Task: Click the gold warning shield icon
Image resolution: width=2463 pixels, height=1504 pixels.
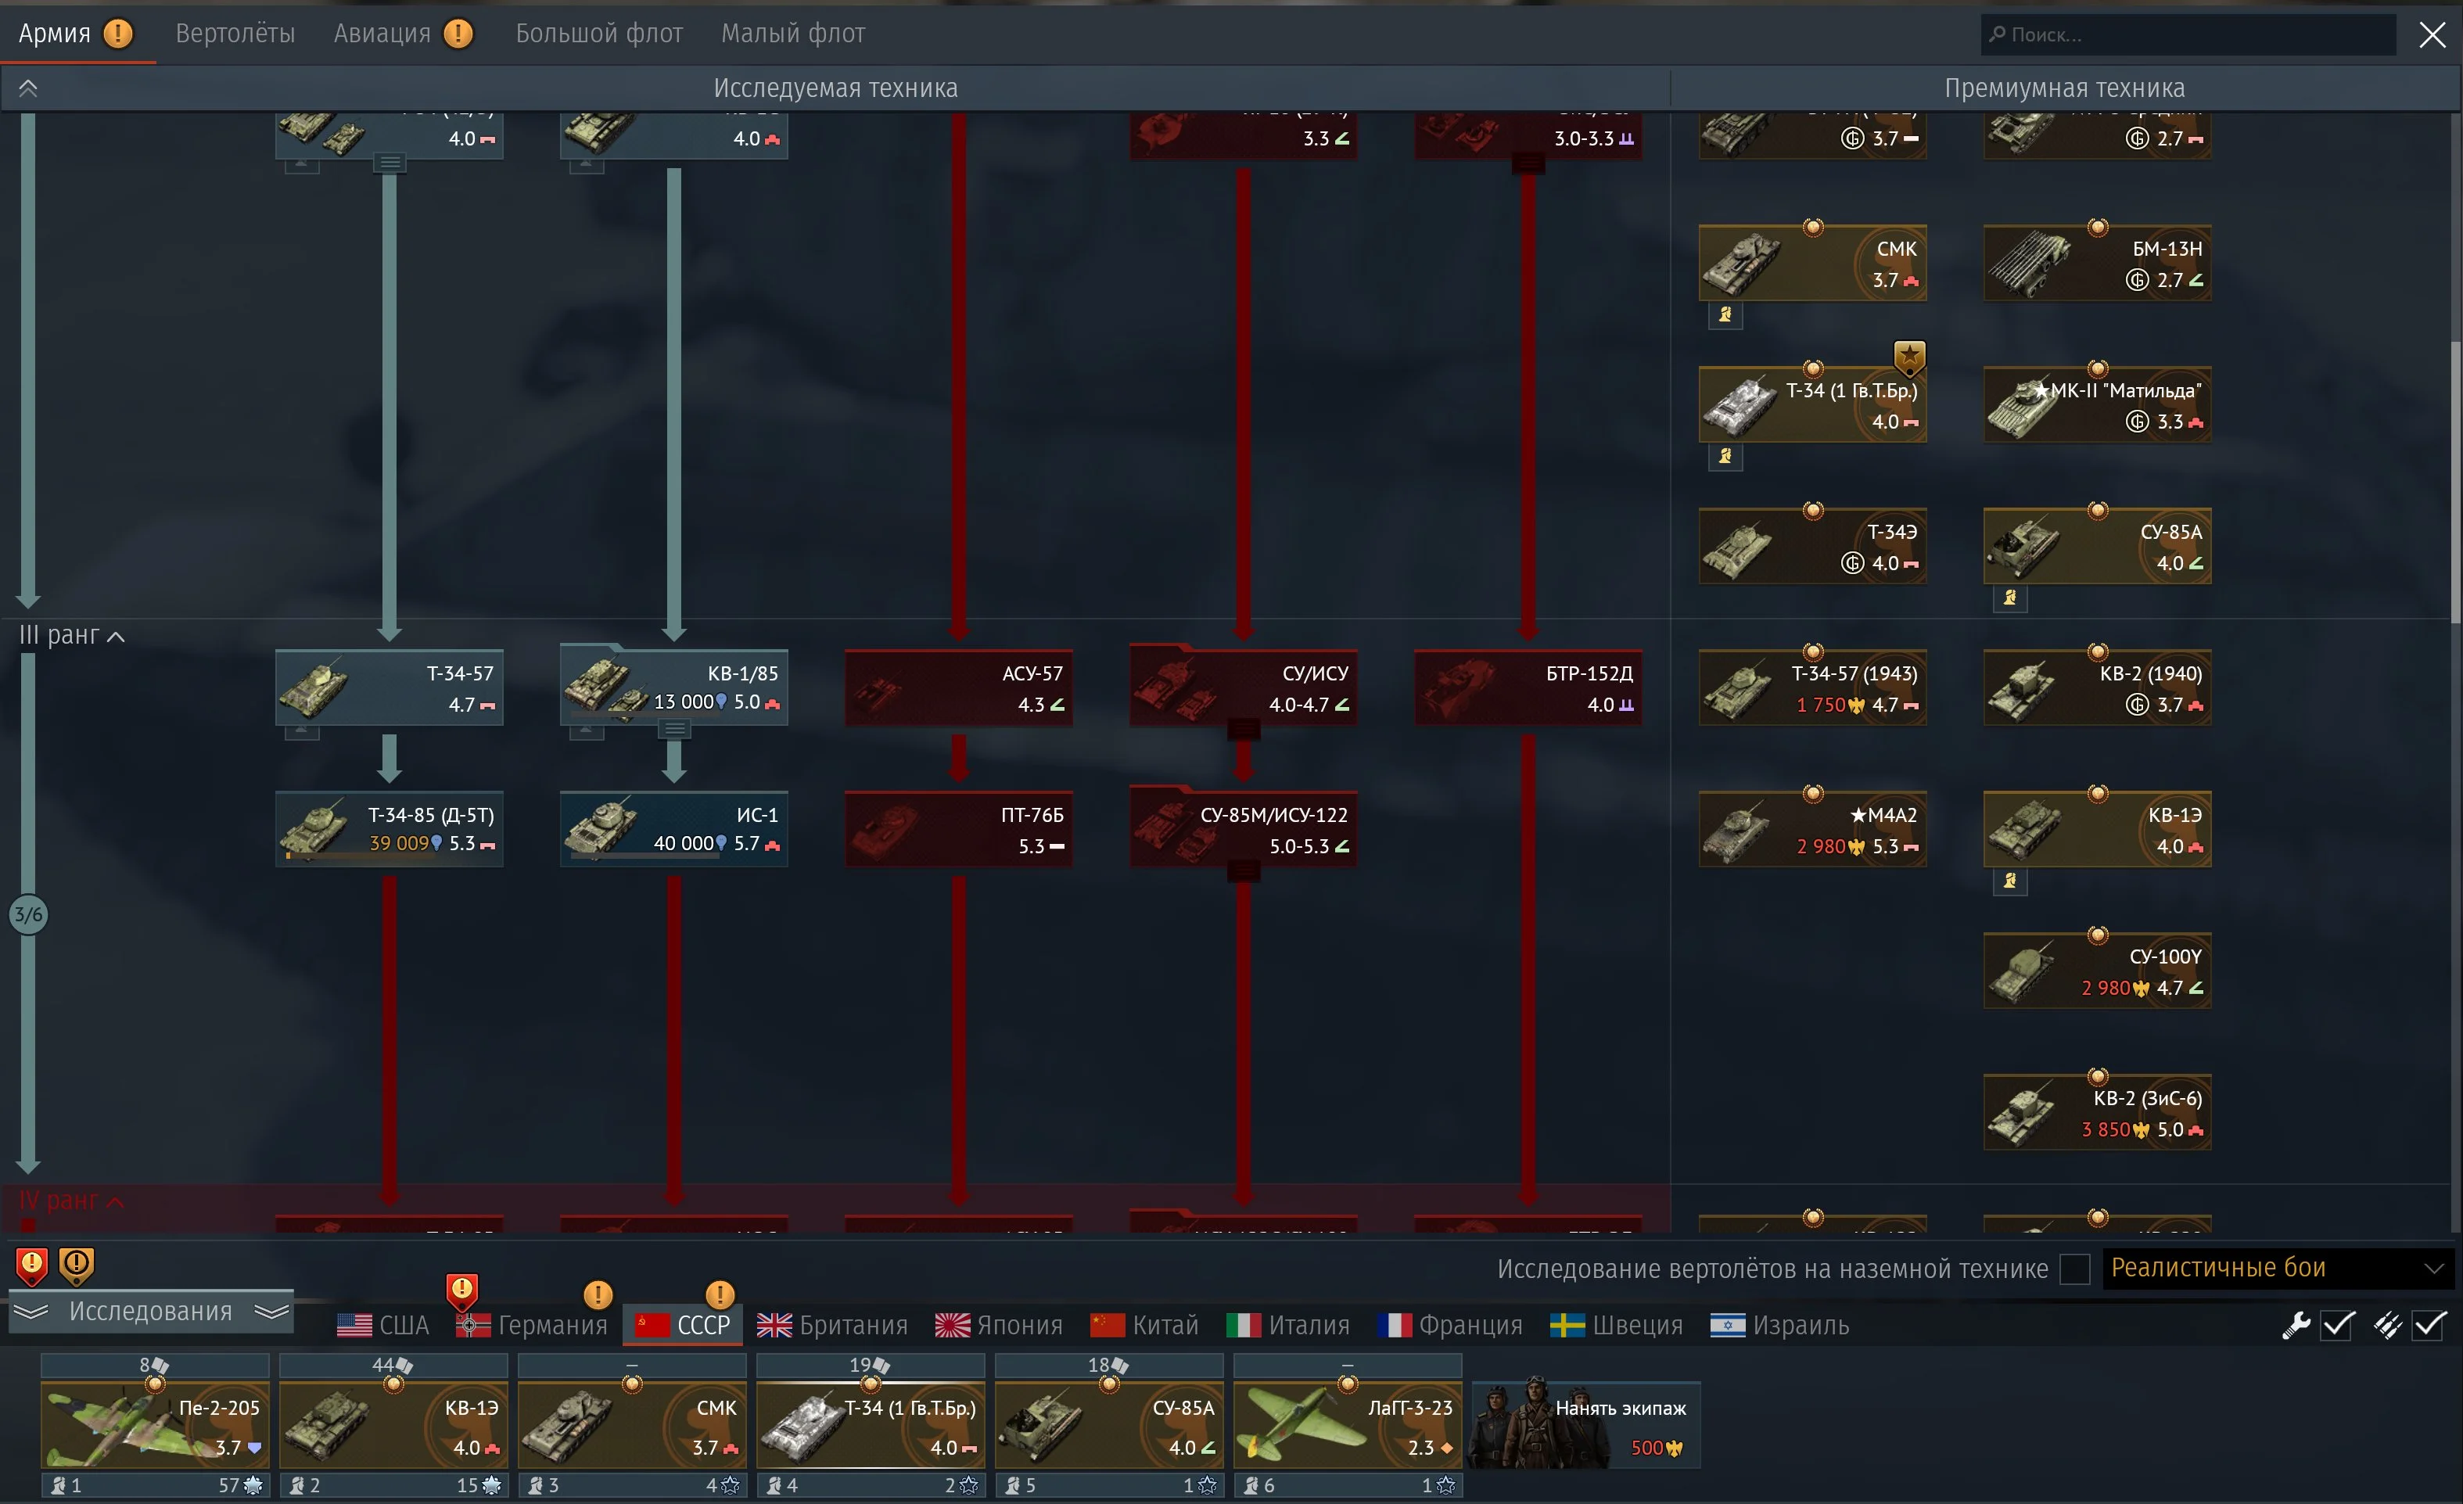Action: click(76, 1266)
